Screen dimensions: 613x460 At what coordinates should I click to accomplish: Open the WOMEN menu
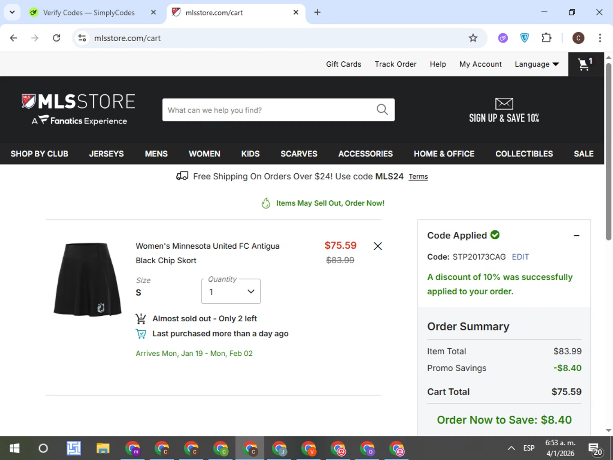[x=204, y=154]
